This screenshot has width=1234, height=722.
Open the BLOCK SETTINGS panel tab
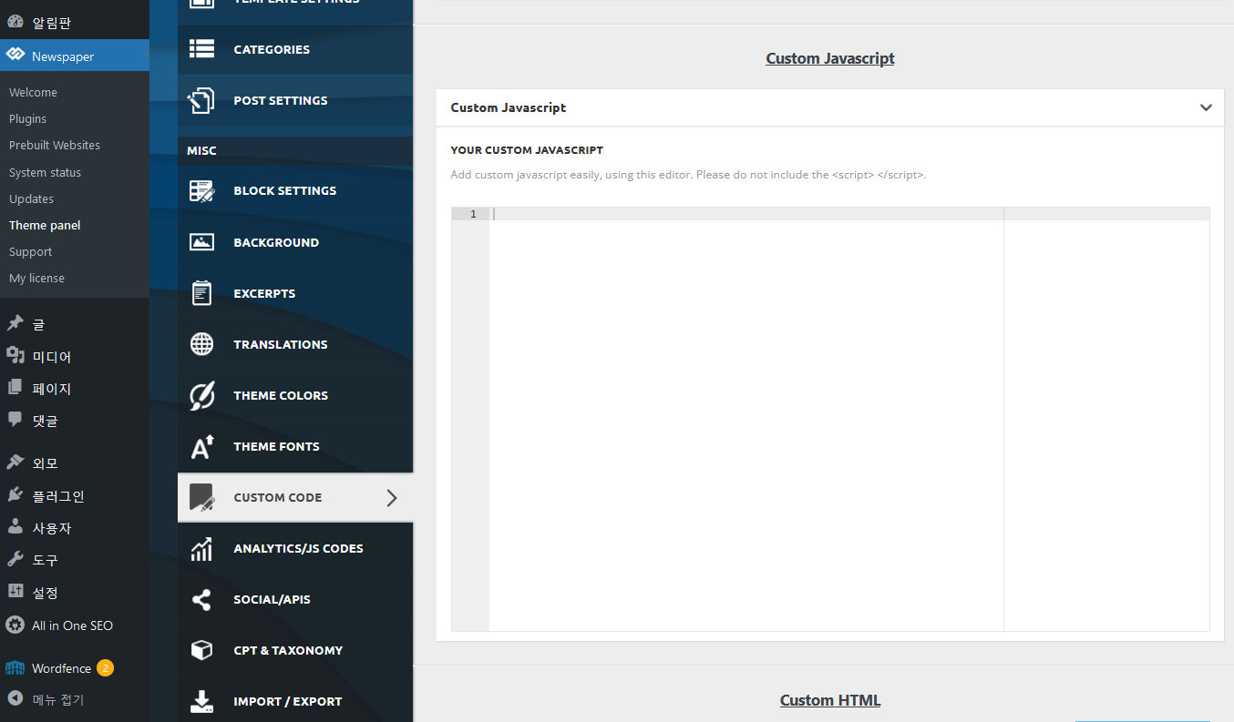[295, 190]
